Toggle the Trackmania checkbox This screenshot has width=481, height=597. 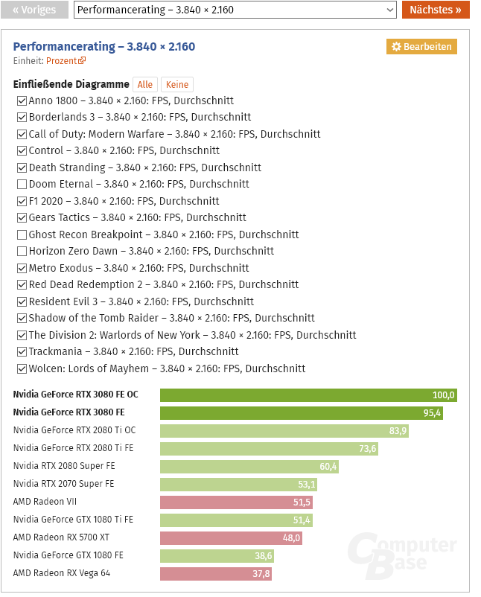[22, 352]
